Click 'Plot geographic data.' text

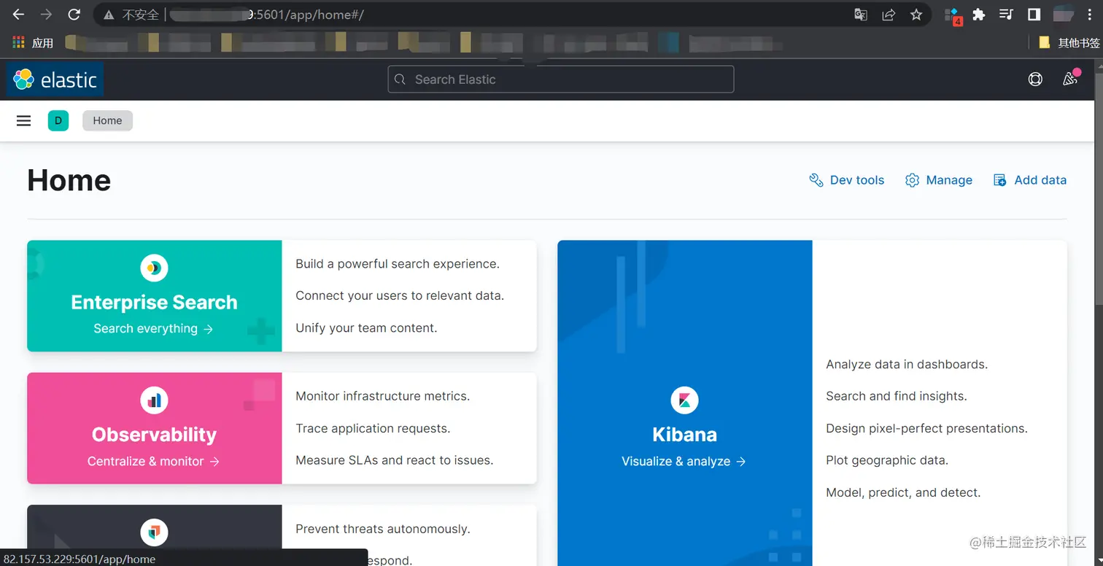[x=887, y=460]
